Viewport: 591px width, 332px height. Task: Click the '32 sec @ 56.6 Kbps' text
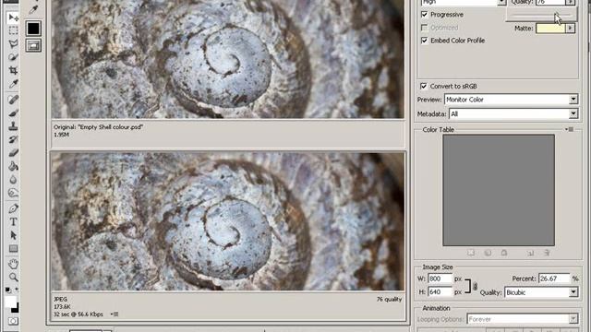(x=78, y=314)
